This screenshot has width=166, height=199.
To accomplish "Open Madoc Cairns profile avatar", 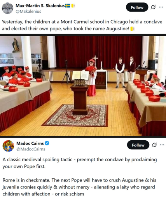I will click(x=8, y=146).
